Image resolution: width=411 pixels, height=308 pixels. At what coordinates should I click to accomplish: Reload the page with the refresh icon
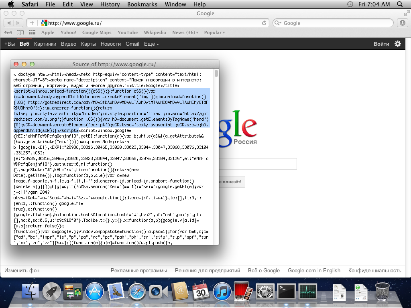click(264, 23)
